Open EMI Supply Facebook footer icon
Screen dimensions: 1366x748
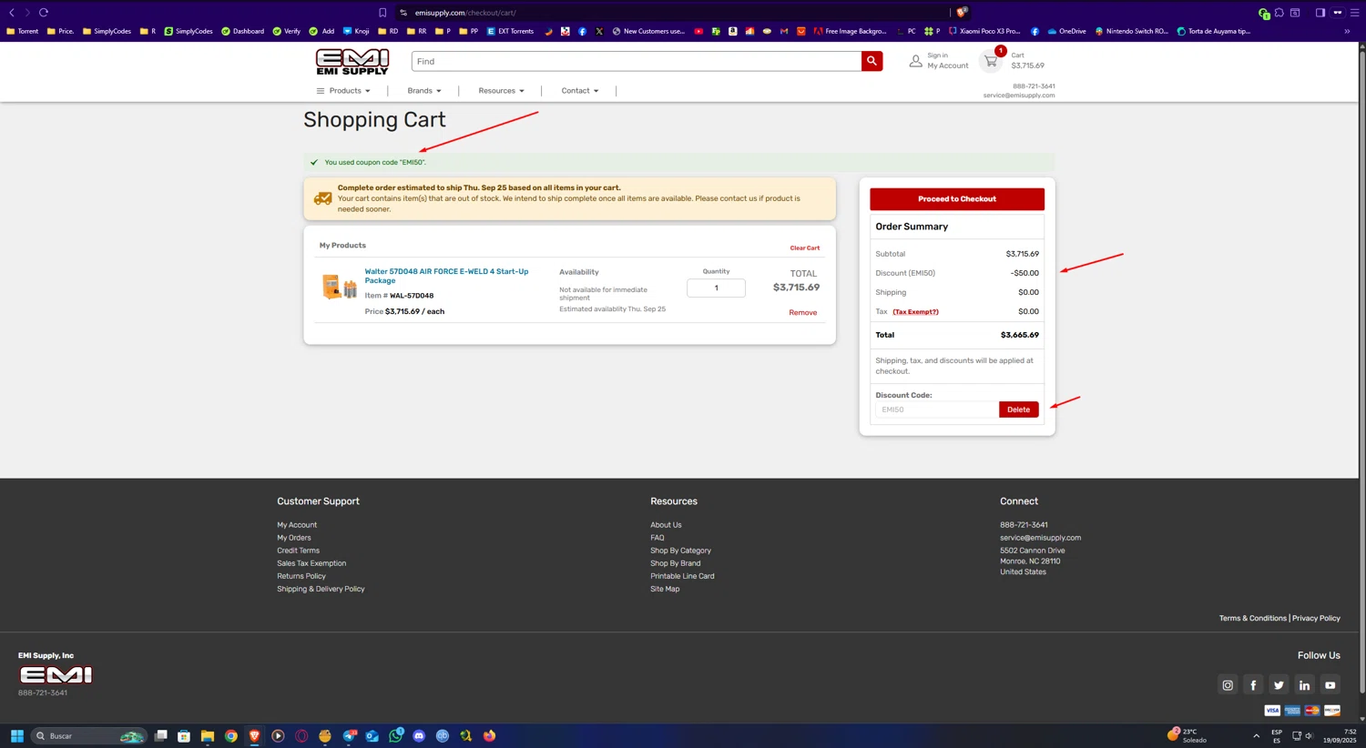1253,685
